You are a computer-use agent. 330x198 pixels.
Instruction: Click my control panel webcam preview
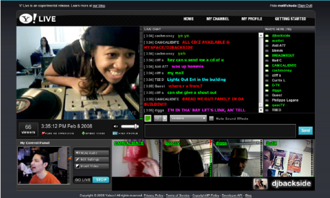43,165
